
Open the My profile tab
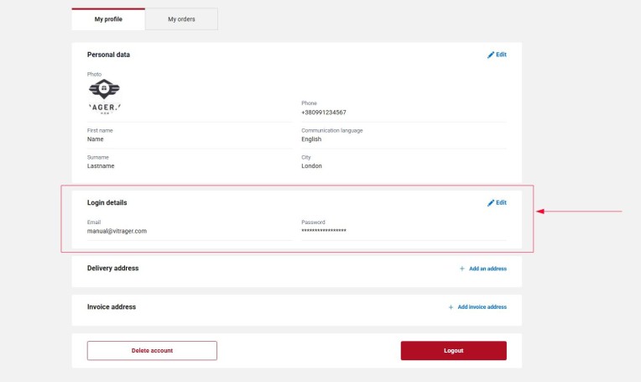[x=108, y=19]
